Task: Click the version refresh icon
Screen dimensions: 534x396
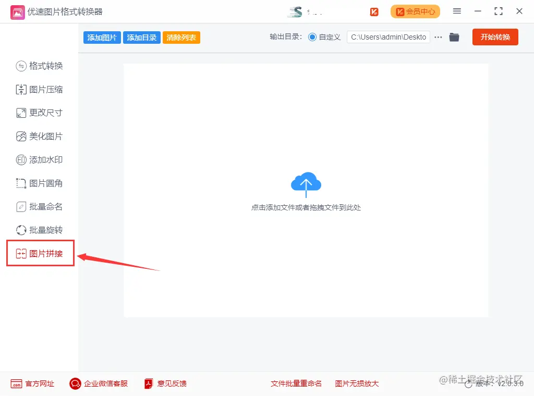Action: pos(469,385)
